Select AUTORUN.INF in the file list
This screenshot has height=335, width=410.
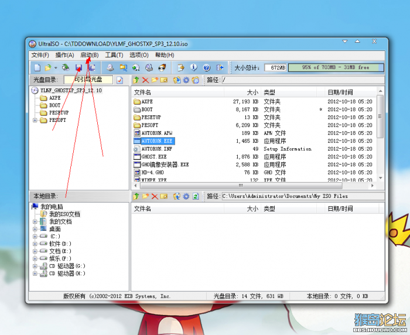point(156,149)
